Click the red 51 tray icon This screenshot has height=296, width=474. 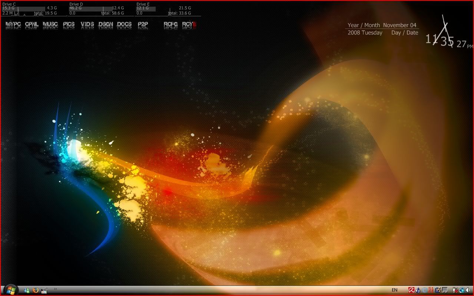click(x=431, y=290)
